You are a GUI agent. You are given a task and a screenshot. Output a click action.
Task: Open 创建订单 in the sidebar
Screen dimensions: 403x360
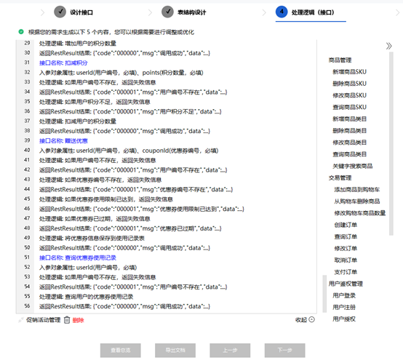click(346, 225)
